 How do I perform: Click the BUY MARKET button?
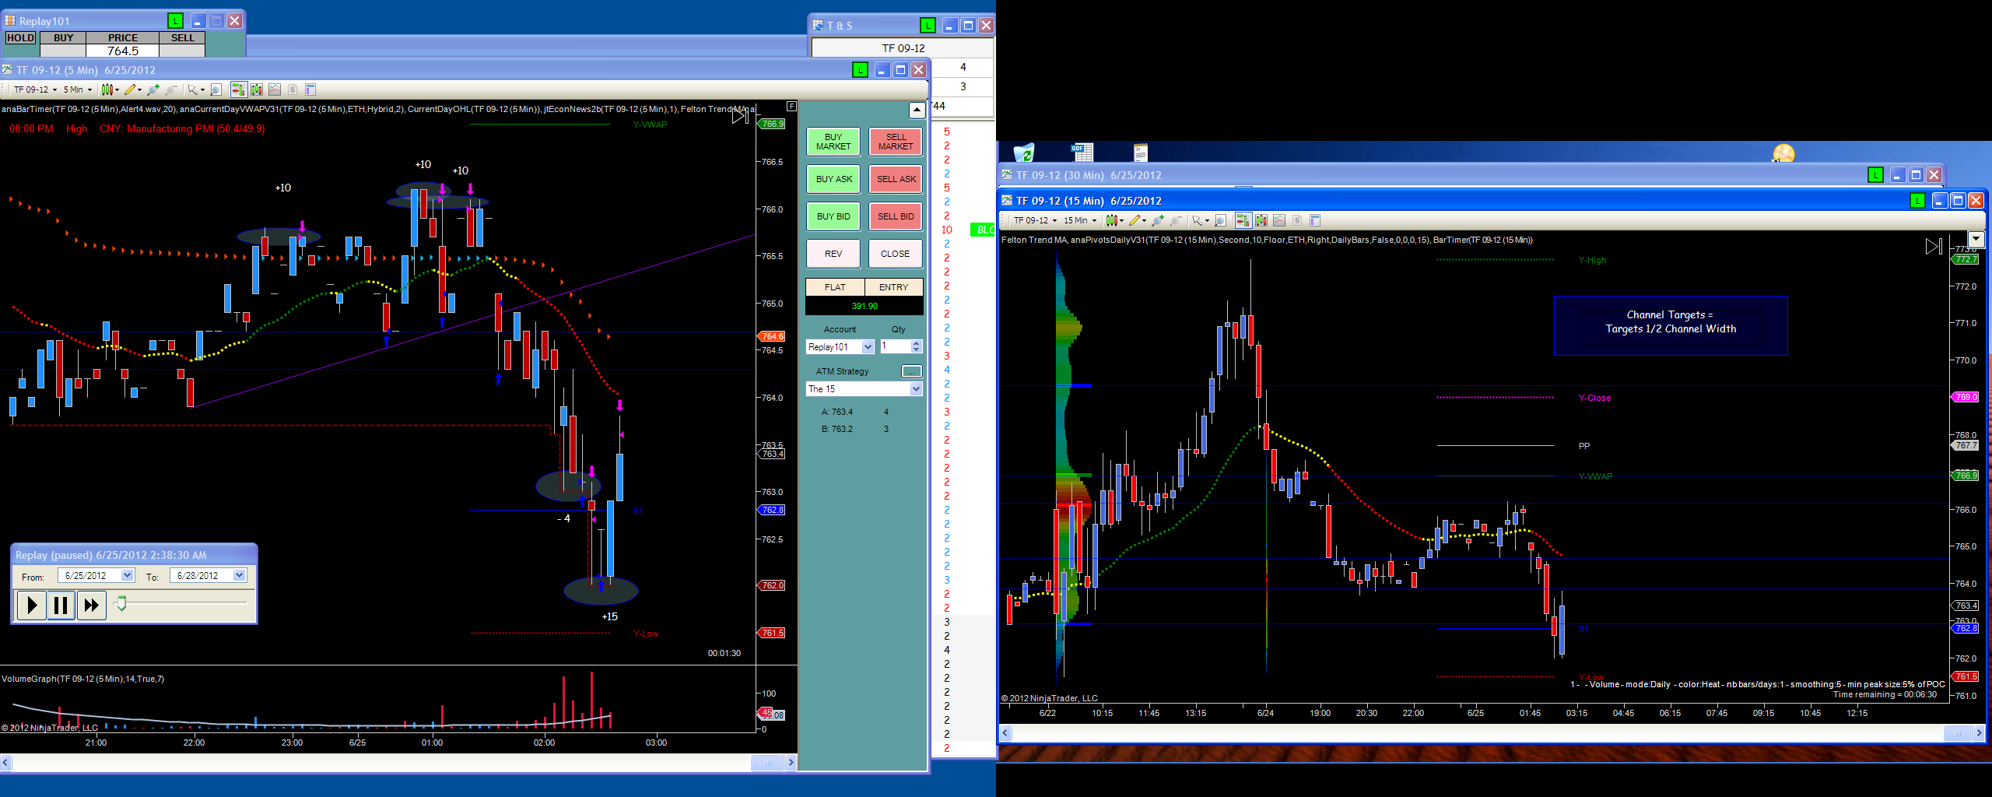click(833, 142)
